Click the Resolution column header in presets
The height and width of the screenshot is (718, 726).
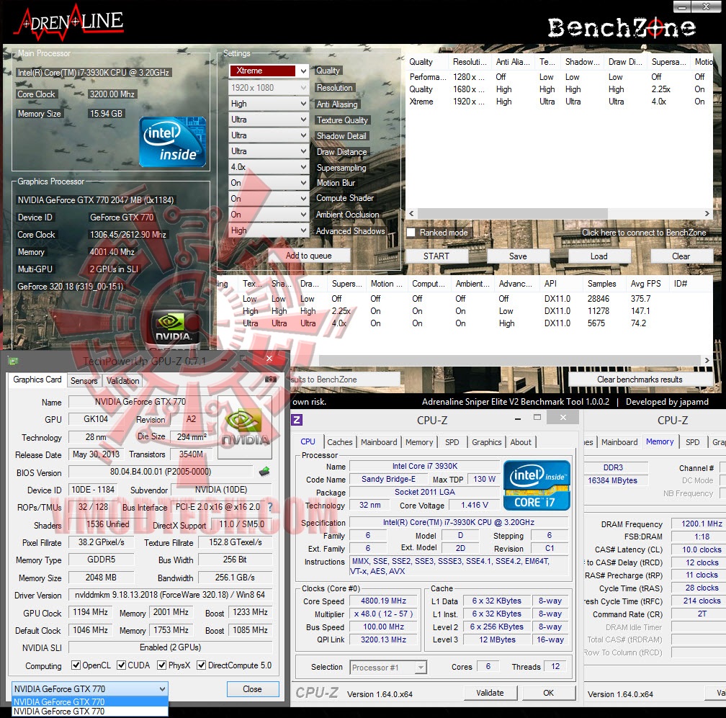coord(470,62)
